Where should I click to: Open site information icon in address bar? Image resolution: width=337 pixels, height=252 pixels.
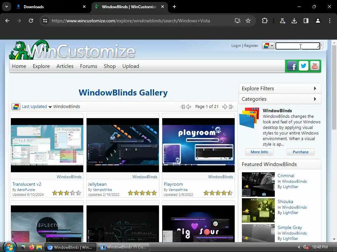tap(45, 21)
